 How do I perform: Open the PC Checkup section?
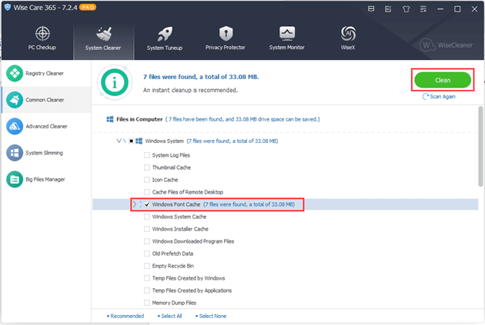pyautogui.click(x=42, y=38)
